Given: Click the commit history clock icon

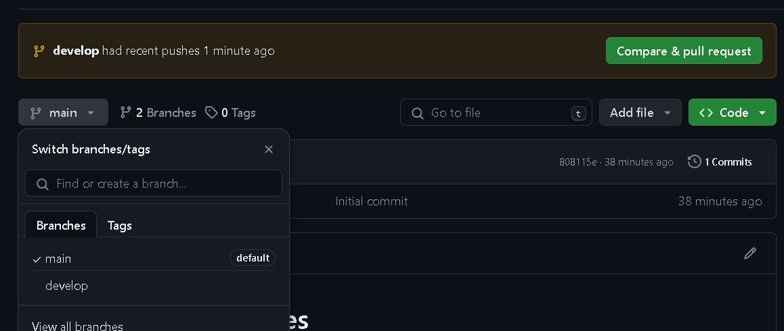Looking at the screenshot, I should (x=694, y=161).
